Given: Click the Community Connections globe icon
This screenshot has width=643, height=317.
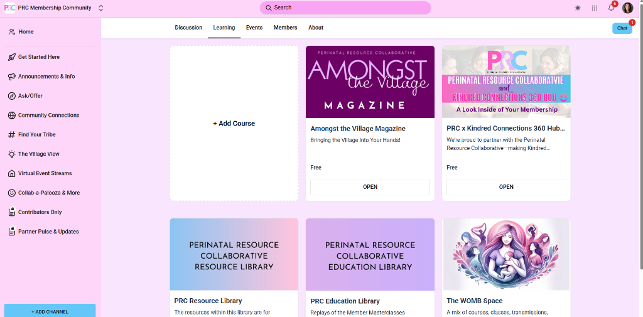Looking at the screenshot, I should [12, 116].
